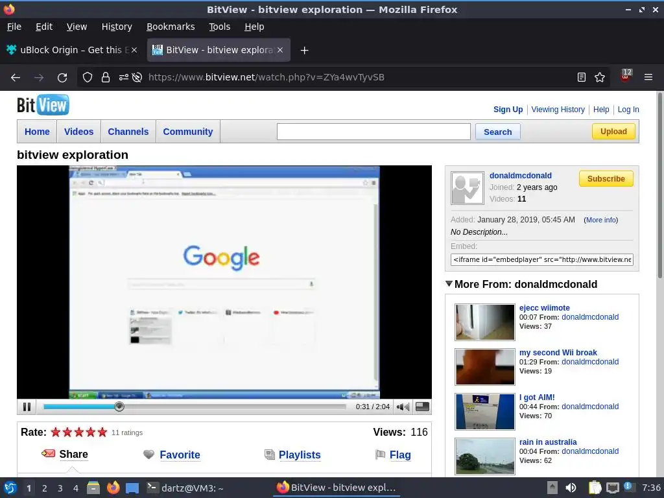Open the Firefox hamburger menu
This screenshot has width=664, height=498.
click(x=648, y=77)
